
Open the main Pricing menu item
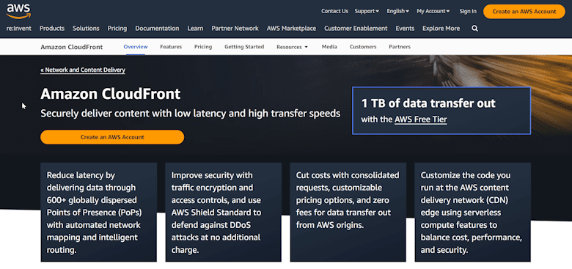[117, 29]
